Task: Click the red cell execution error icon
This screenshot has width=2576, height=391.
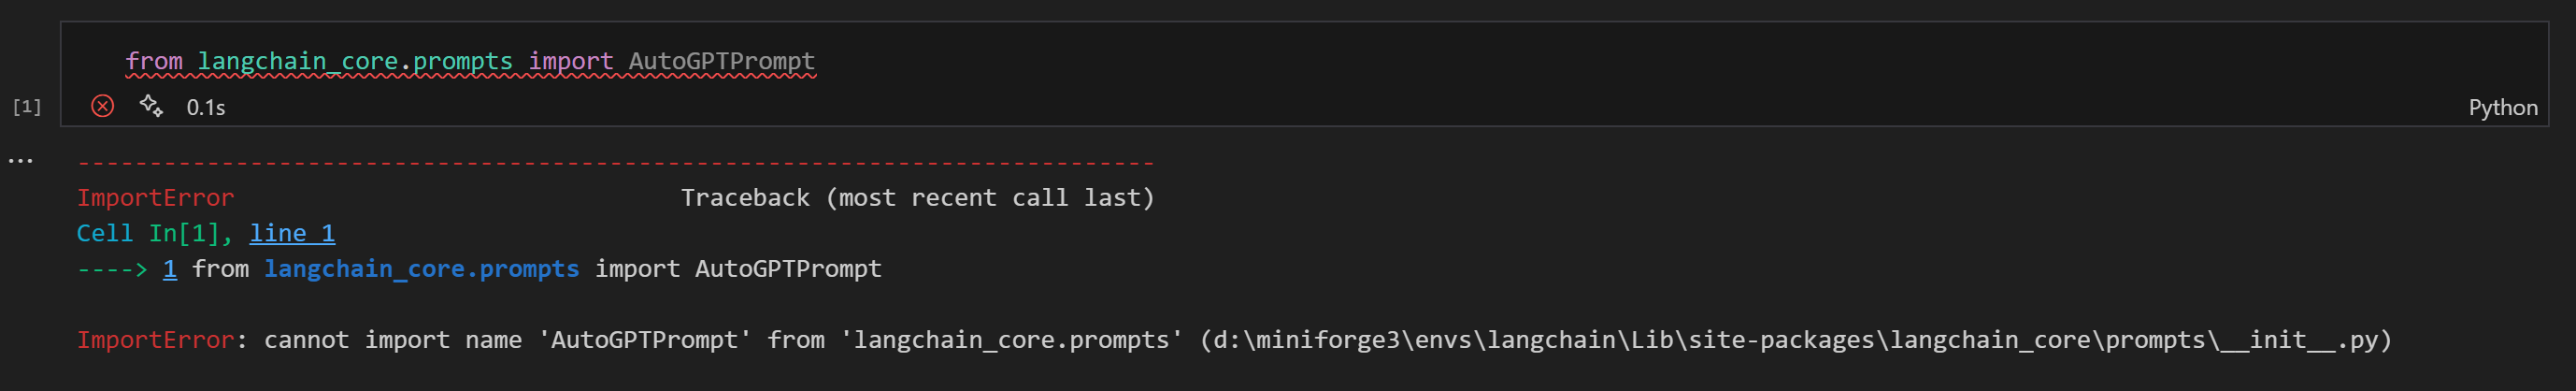Action: (102, 106)
